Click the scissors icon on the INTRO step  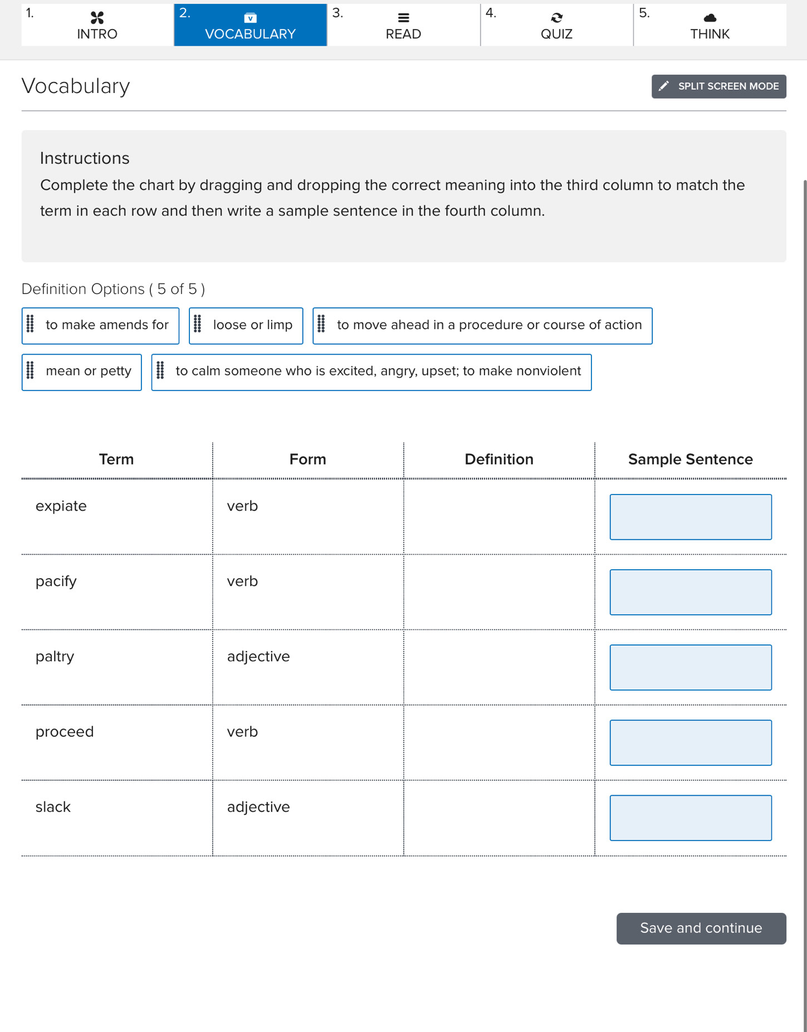pos(96,17)
